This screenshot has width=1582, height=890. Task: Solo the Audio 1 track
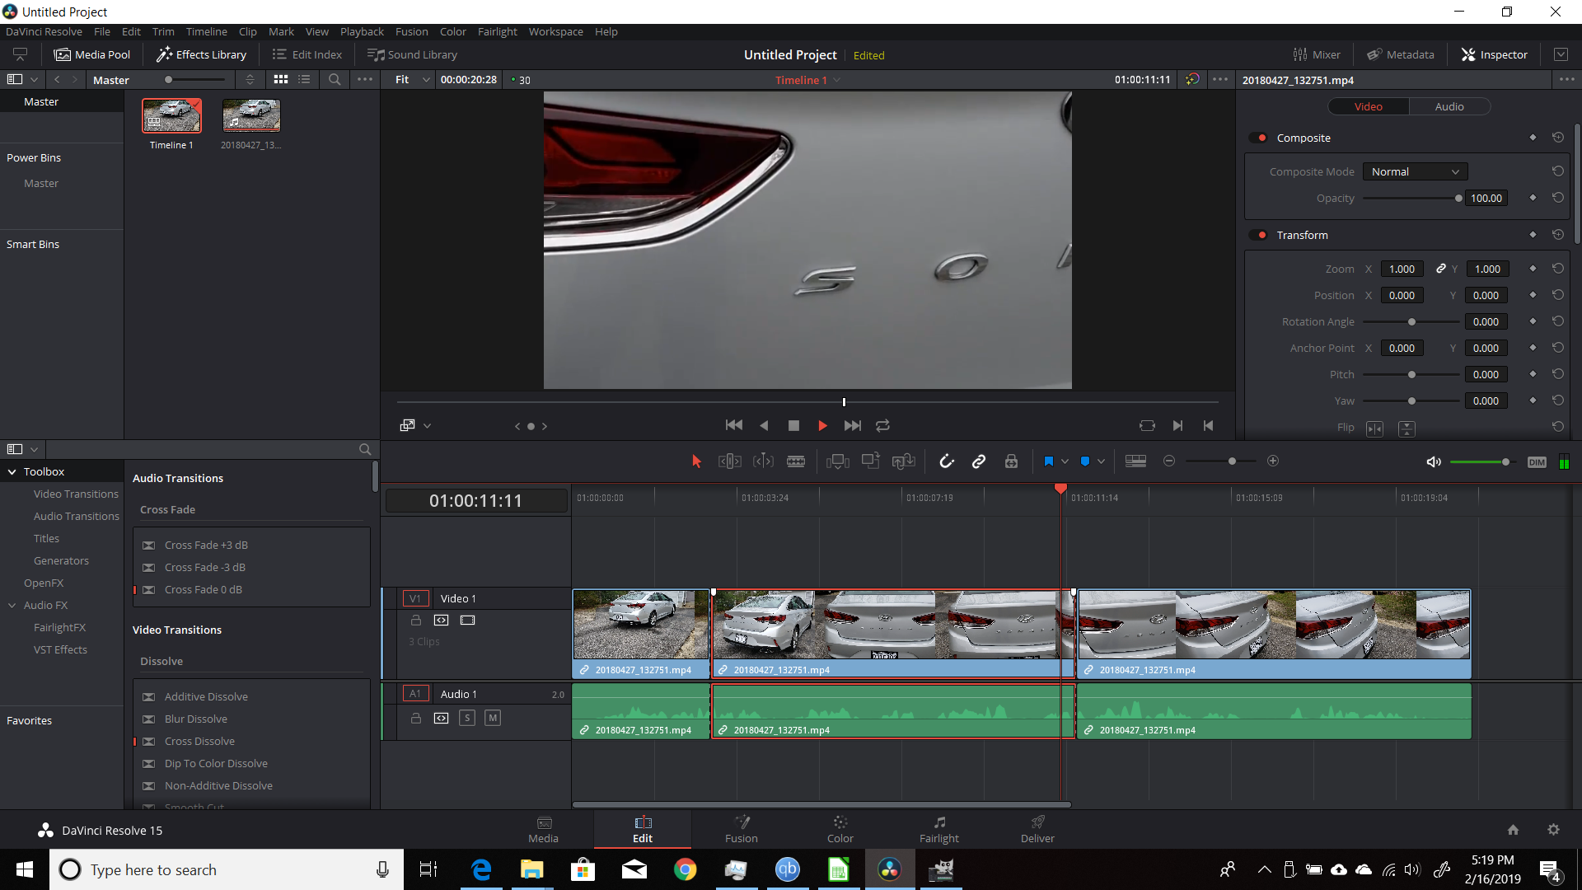(467, 718)
